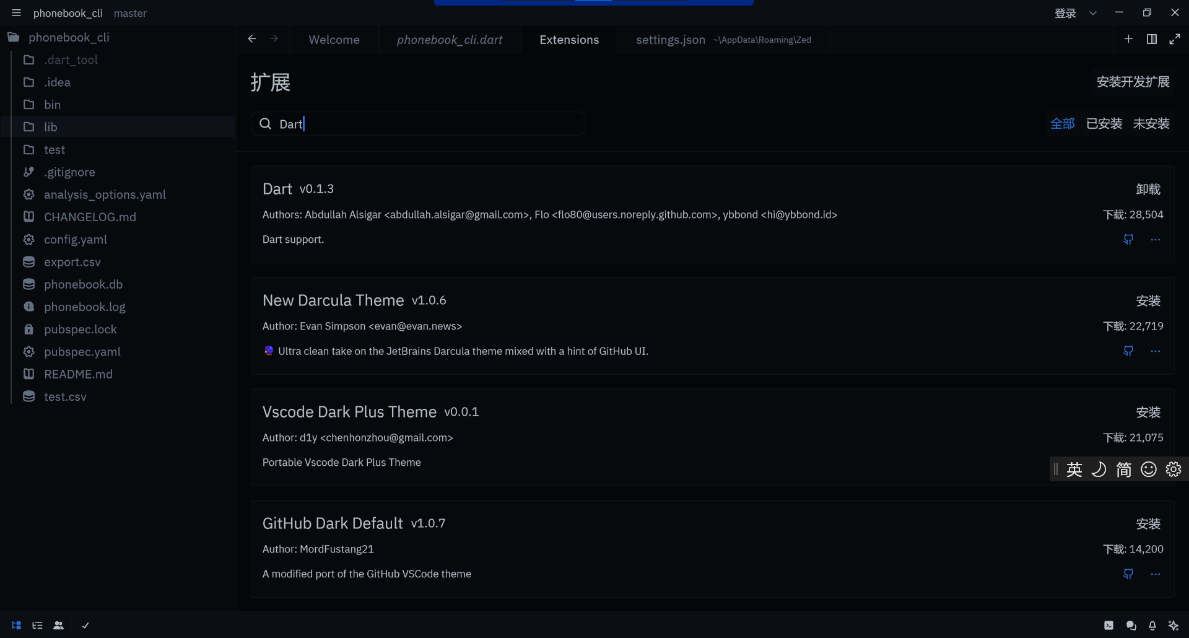
Task: Open the notifications bell in the status bar
Action: pos(1152,626)
